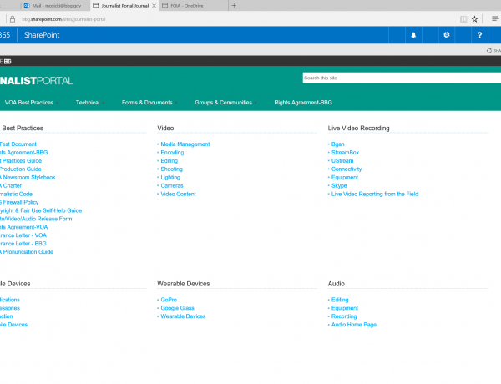Open the Editing link under Video

click(x=169, y=160)
